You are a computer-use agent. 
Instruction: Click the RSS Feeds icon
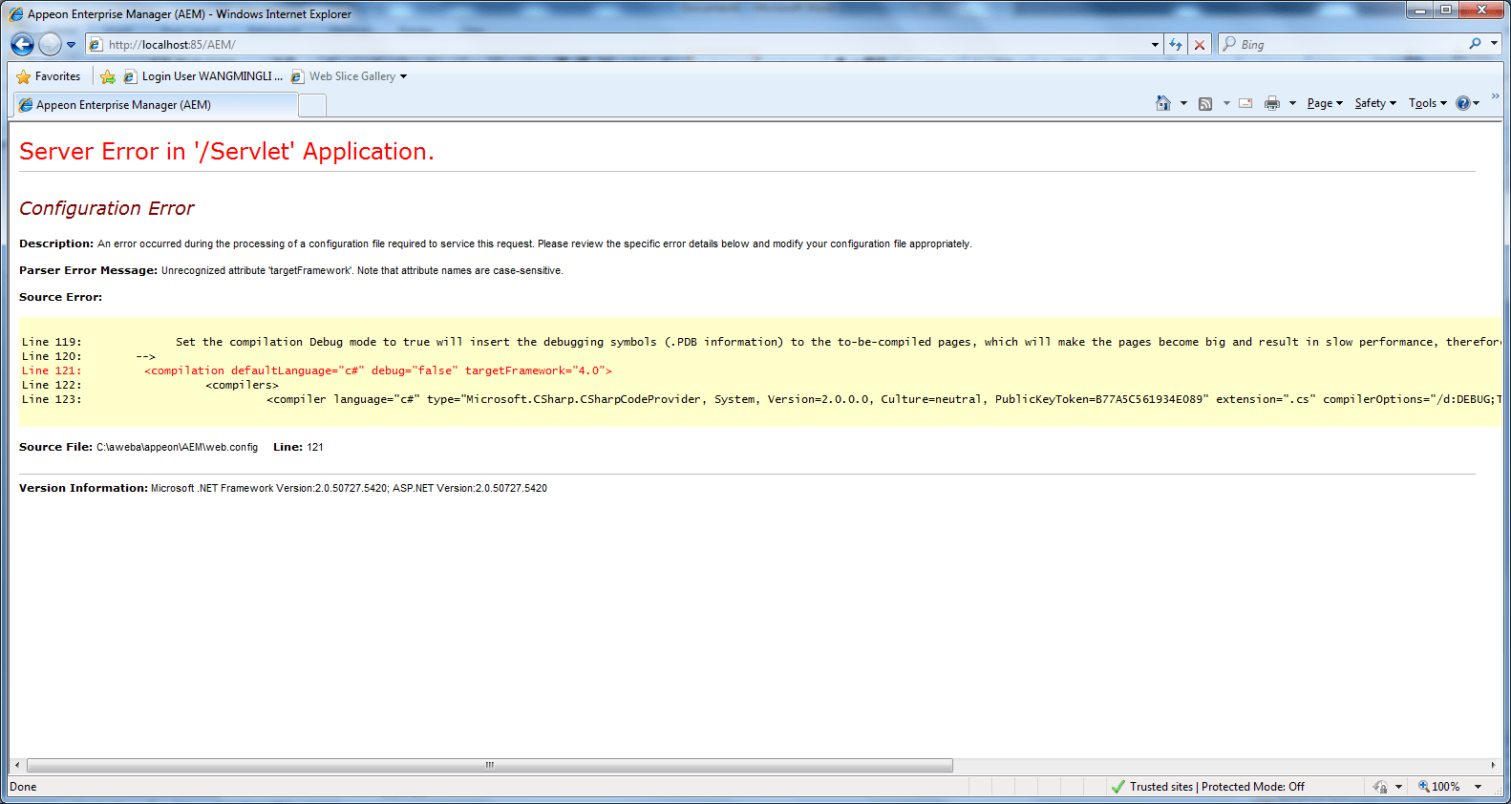tap(1205, 103)
